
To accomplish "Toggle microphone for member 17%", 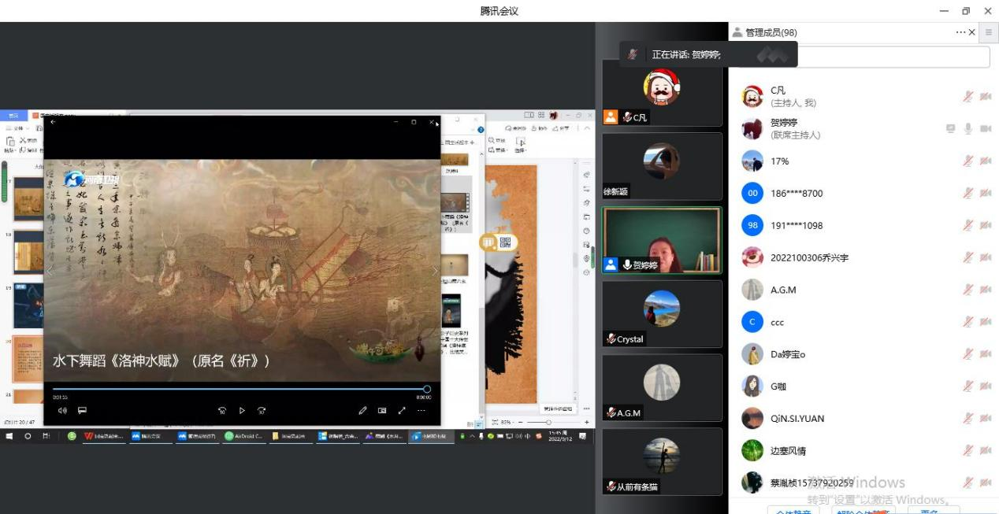I will (968, 161).
